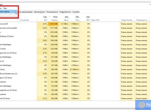The image size is (151, 110).
Task: Choose the highlighted new task (задачу) menu entry
Action: coord(9,12)
